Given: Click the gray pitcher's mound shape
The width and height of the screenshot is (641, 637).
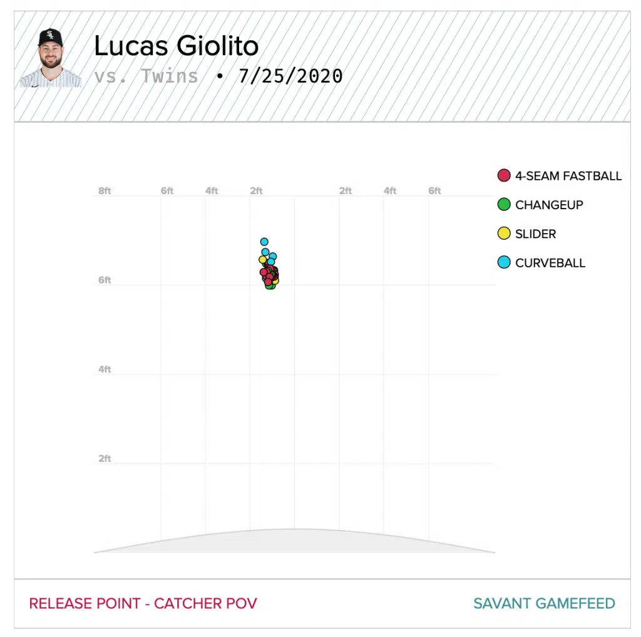Looking at the screenshot, I should tap(294, 542).
